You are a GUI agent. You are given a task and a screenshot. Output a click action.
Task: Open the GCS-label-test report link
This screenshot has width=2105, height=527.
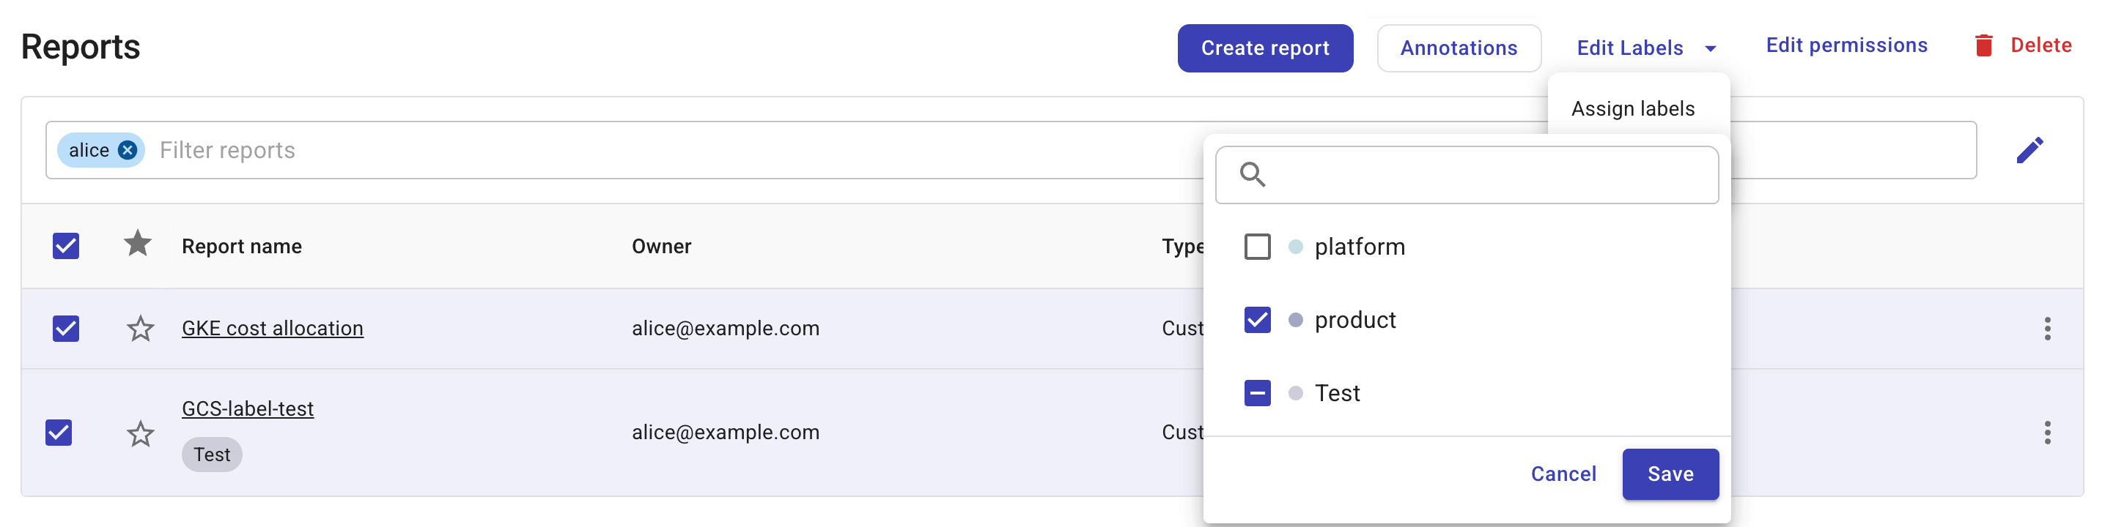pos(248,408)
